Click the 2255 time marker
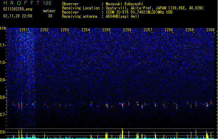Screen dimensions: 218x139 pyautogui.click(x=106, y=30)
